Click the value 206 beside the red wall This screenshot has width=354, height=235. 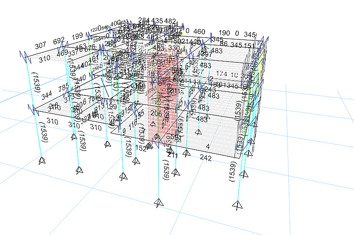click(x=156, y=113)
